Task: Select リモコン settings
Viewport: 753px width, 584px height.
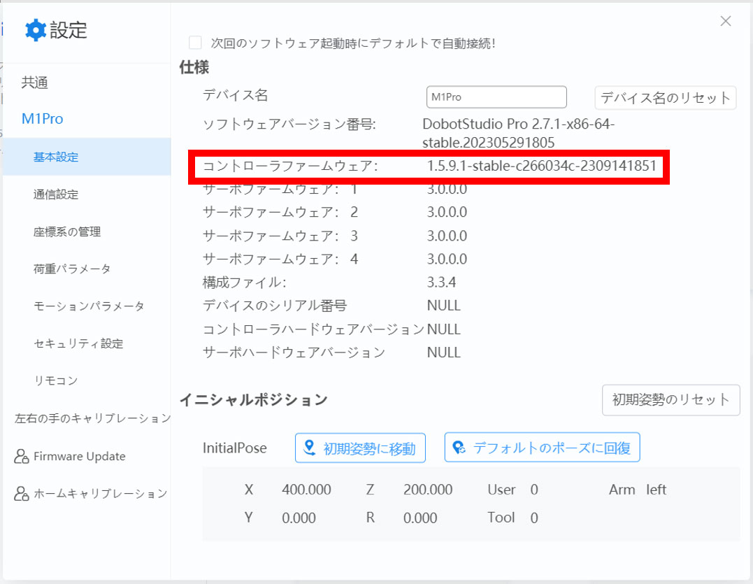Action: pos(55,381)
